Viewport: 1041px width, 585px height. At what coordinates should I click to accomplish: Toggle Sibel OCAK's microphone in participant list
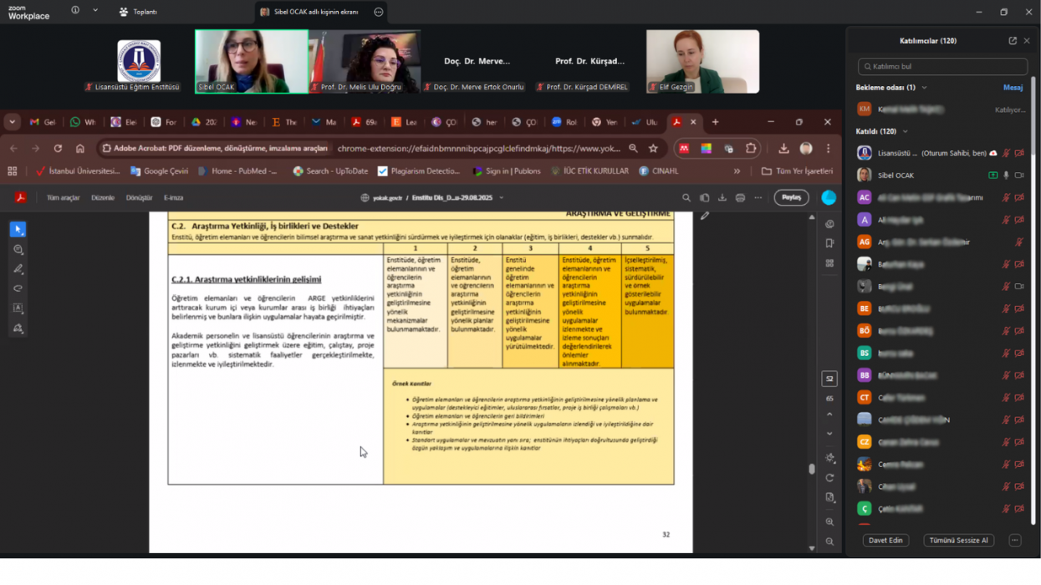(1007, 175)
